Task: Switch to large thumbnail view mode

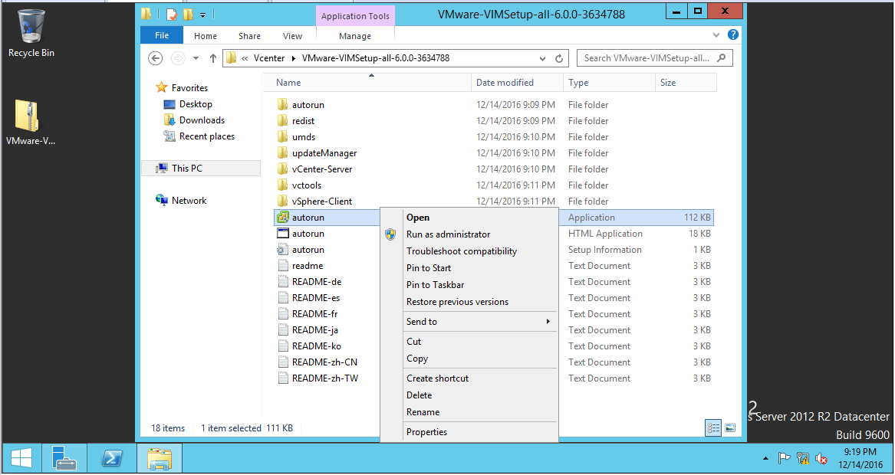Action: pyautogui.click(x=729, y=427)
